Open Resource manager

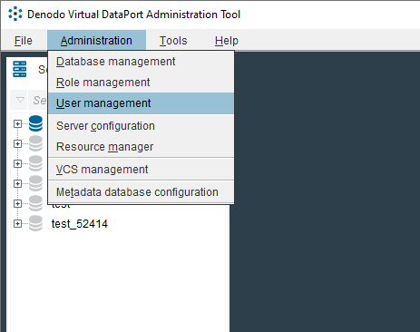coord(141,147)
